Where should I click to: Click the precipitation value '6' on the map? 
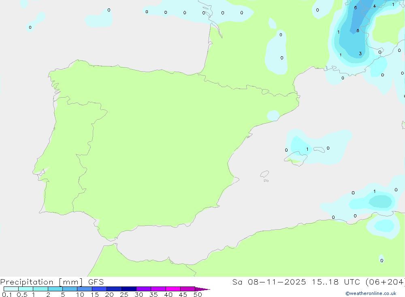(x=356, y=8)
